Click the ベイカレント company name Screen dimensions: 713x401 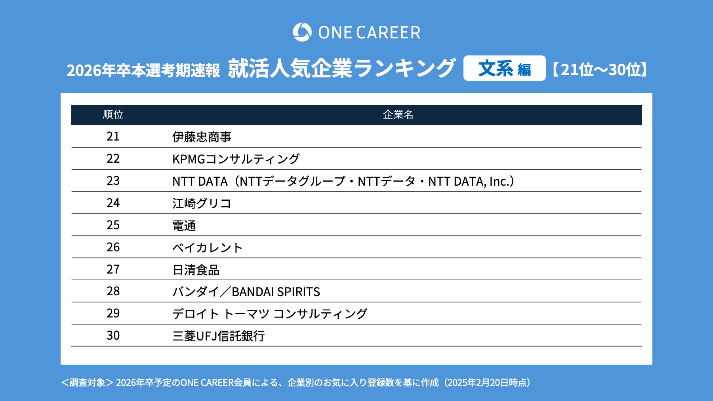point(207,247)
